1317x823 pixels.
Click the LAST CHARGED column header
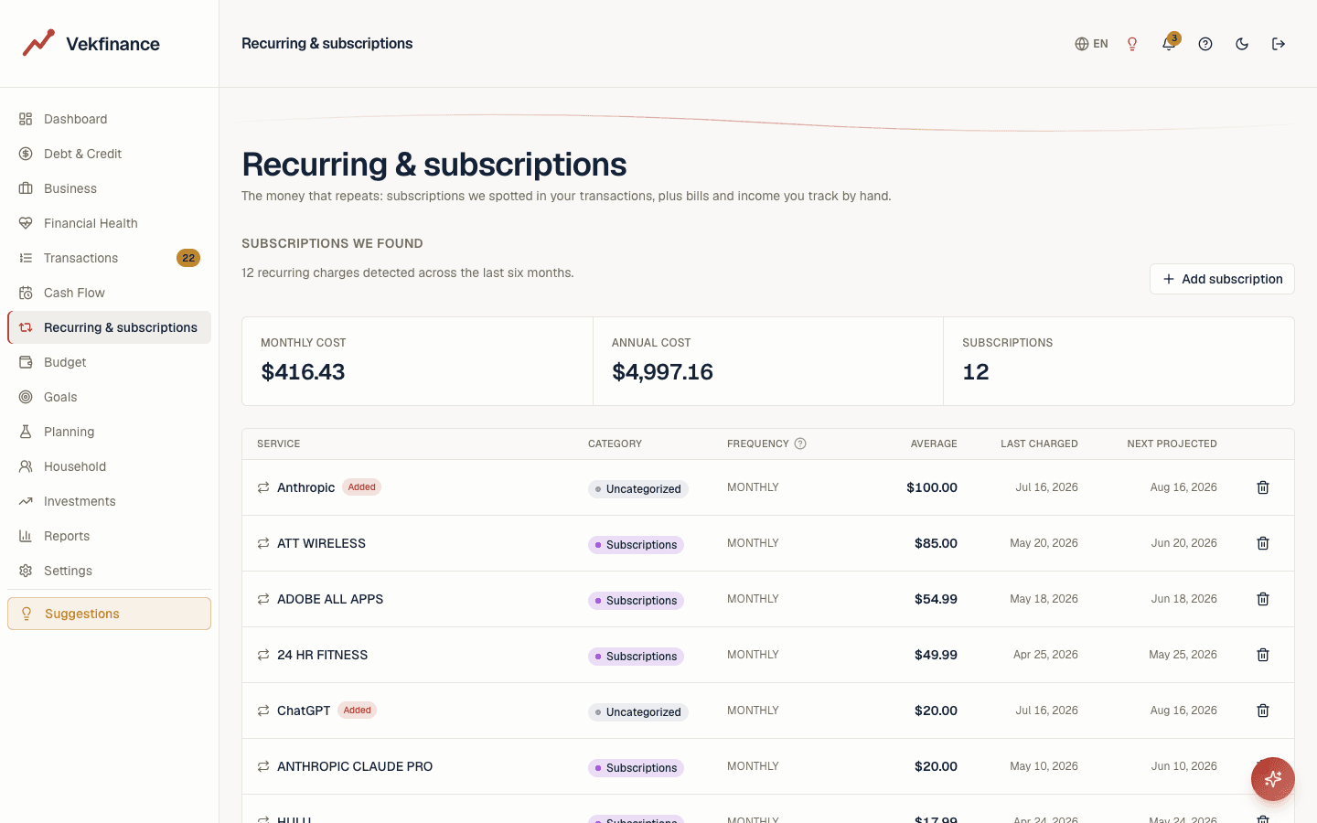(1039, 444)
